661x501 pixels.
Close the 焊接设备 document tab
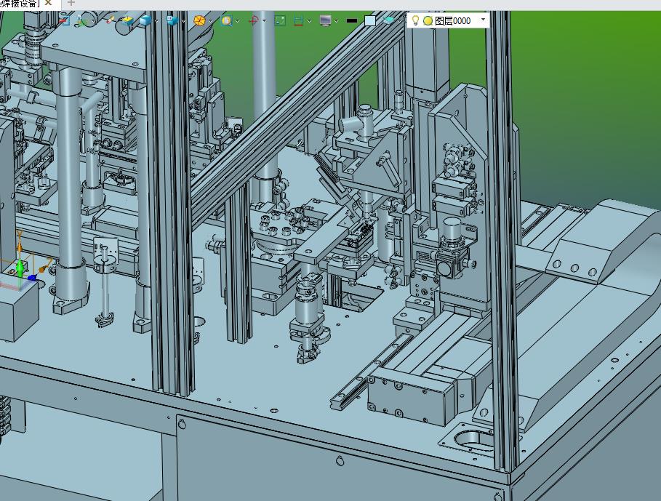pyautogui.click(x=48, y=3)
